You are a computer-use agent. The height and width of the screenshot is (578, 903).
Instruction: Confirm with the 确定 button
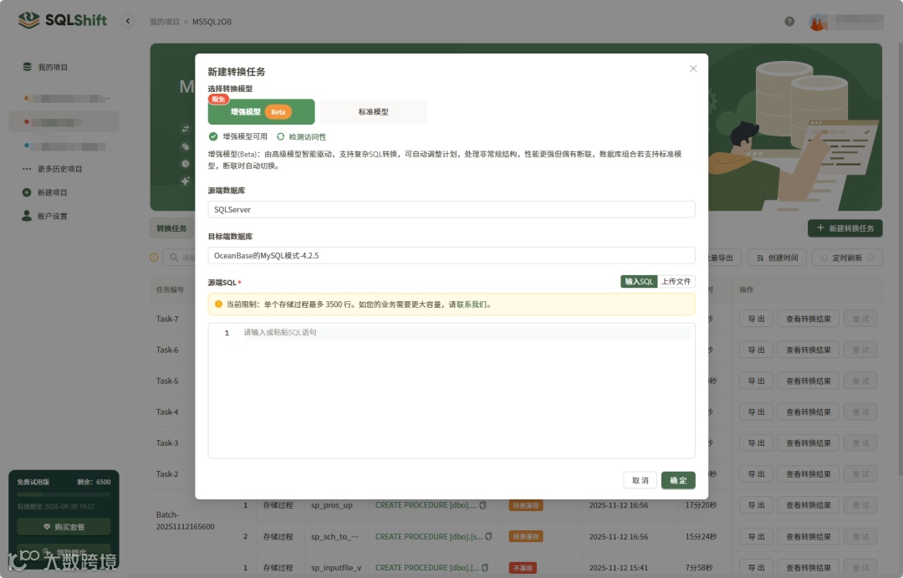(x=678, y=480)
